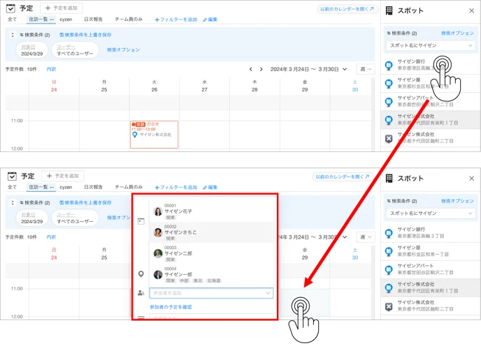Switch to 日次報告 tab in upper screenshot
481x346 pixels.
[93, 20]
